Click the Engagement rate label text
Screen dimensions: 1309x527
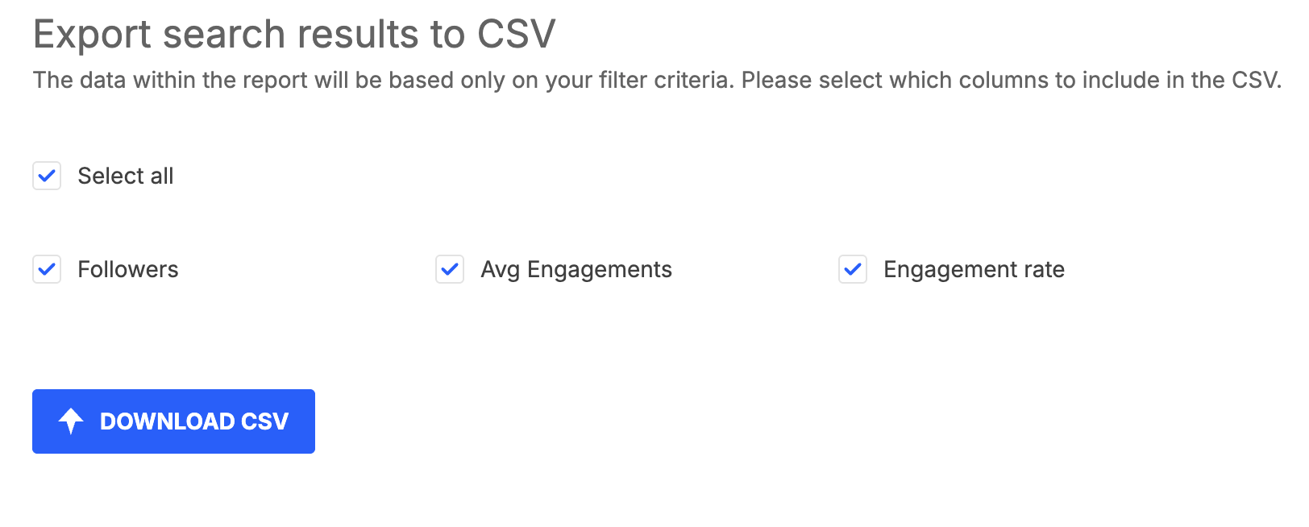974,270
